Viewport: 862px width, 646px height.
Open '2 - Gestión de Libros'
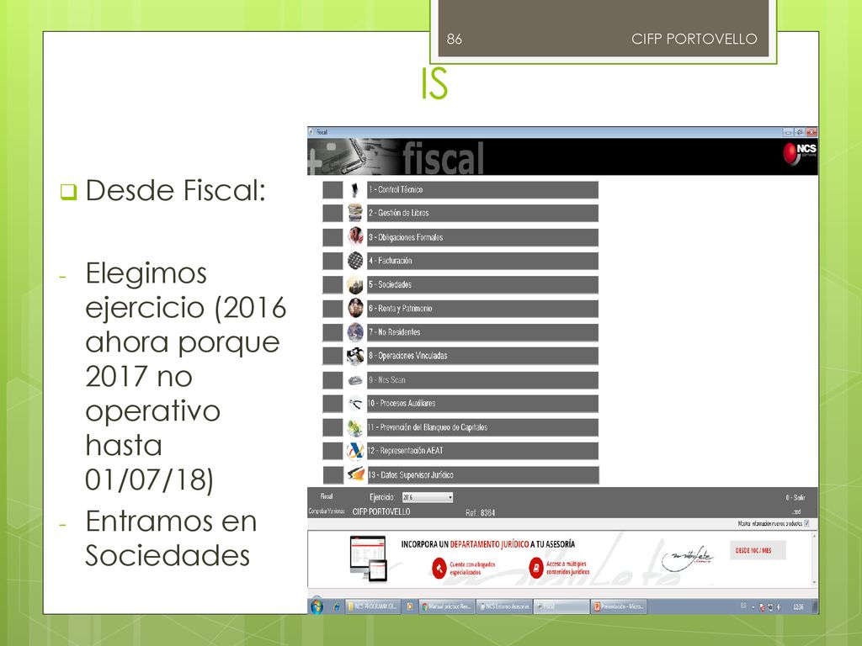pos(482,213)
